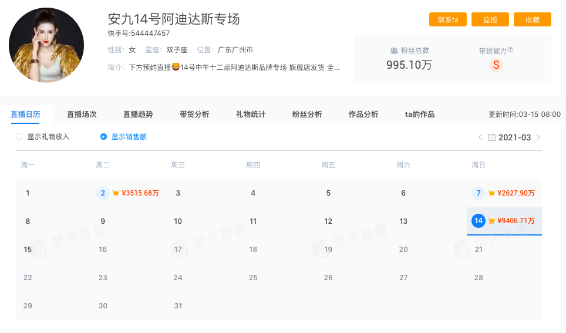566x333 pixels.
Task: Go to next month with right arrow
Action: click(538, 137)
